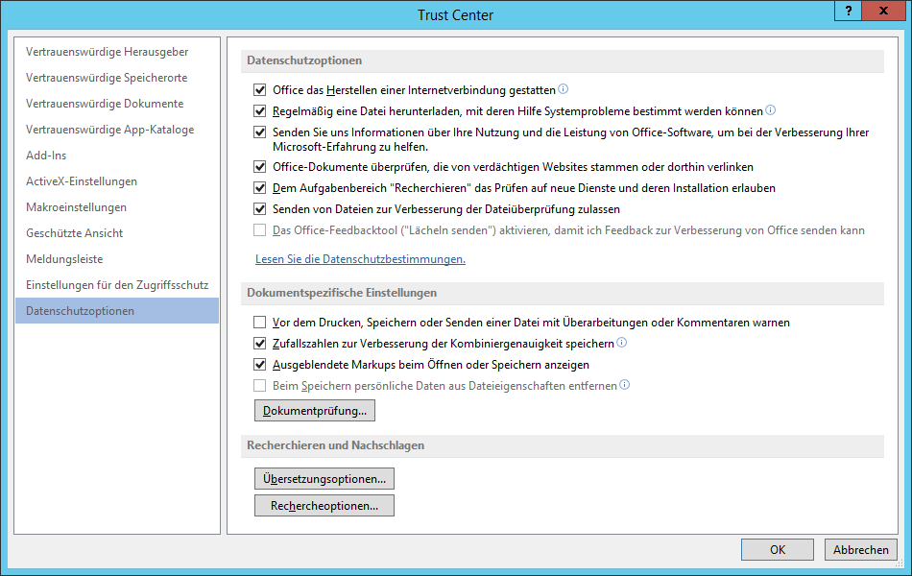
Task: Toggle Office-Dokumente überprüfen checkbox
Action: tap(259, 167)
